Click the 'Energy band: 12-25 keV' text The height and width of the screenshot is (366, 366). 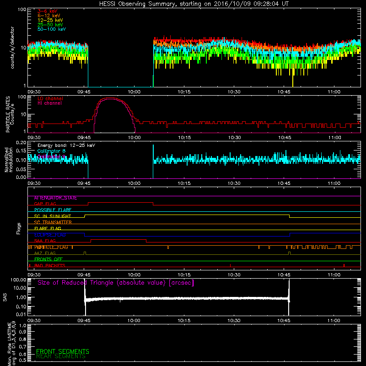click(x=66, y=145)
